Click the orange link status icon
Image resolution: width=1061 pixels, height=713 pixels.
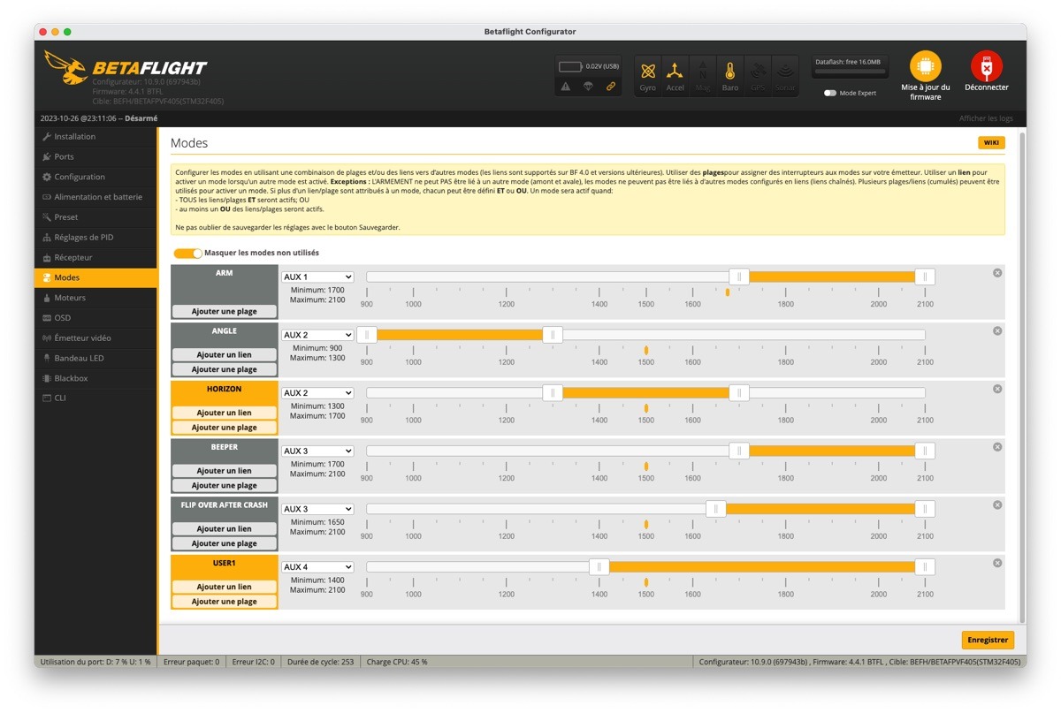click(x=610, y=86)
